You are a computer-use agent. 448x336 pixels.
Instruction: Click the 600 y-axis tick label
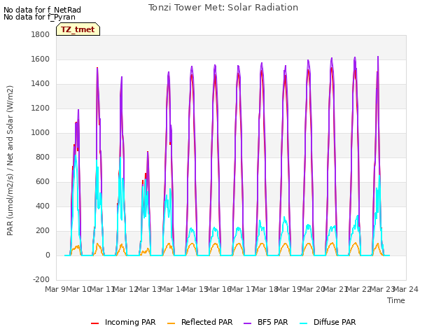43,182
